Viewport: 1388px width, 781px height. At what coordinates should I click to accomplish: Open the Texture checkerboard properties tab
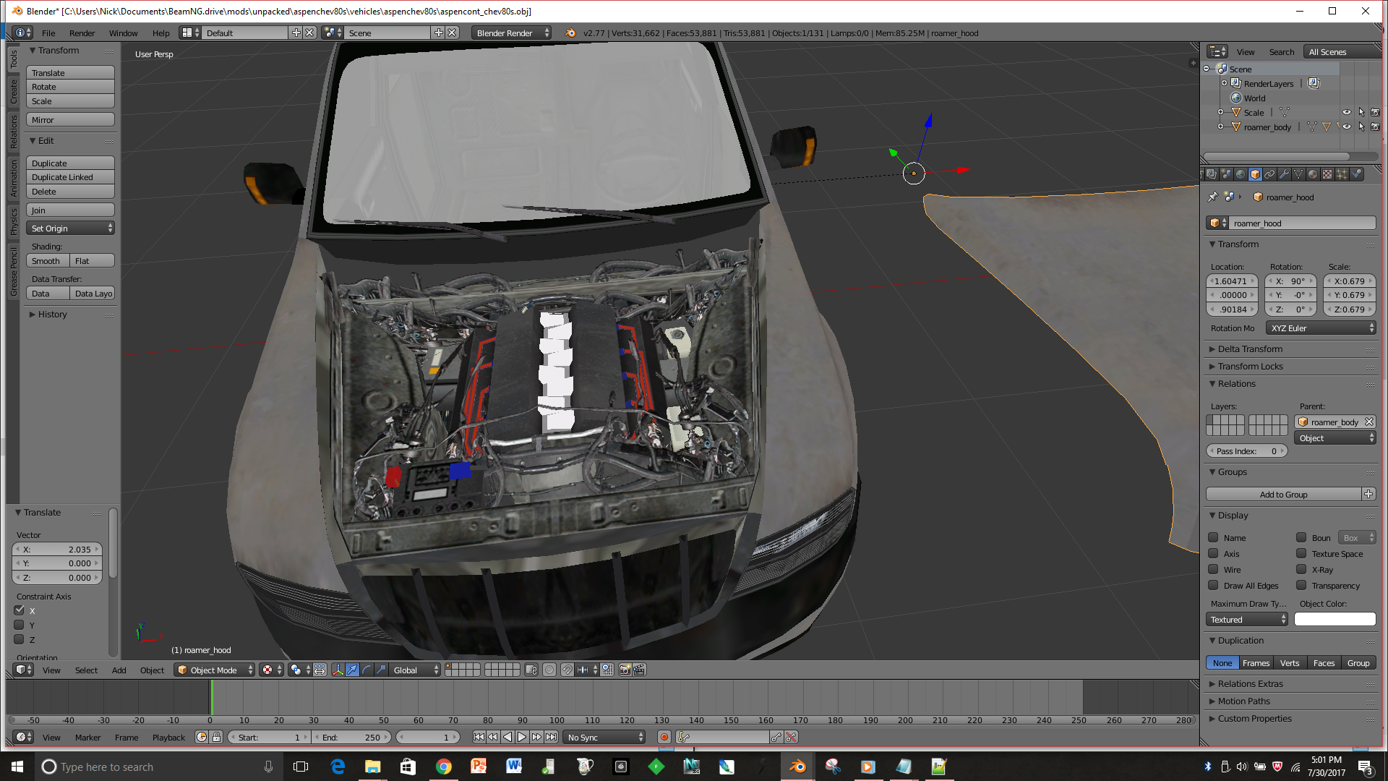[x=1327, y=174]
